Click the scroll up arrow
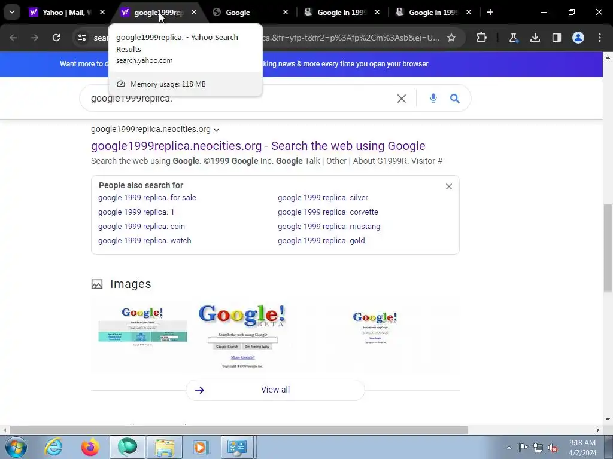The width and height of the screenshot is (613, 459). [608, 57]
